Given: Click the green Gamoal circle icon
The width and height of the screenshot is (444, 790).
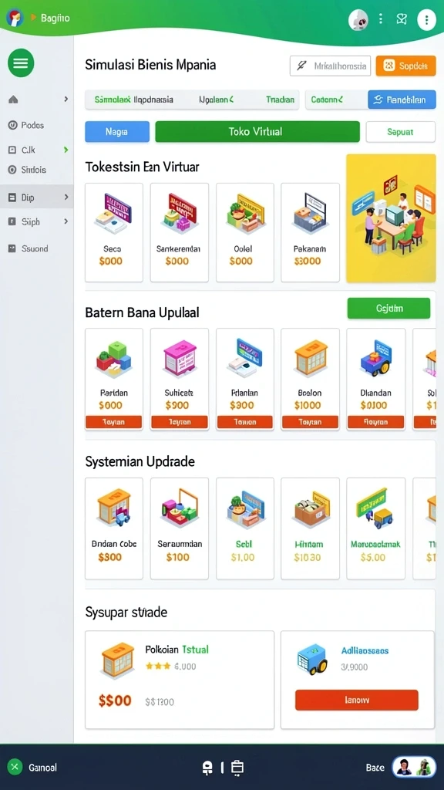Looking at the screenshot, I should pyautogui.click(x=15, y=768).
